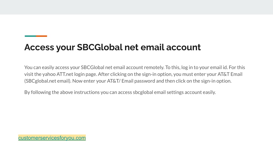Click the word 'remotely' in the first paragraph
The image size is (273, 153).
[x=154, y=67]
